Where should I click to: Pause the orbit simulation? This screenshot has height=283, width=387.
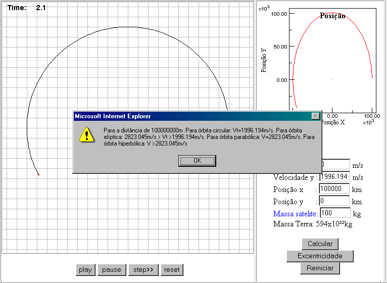coord(112,270)
